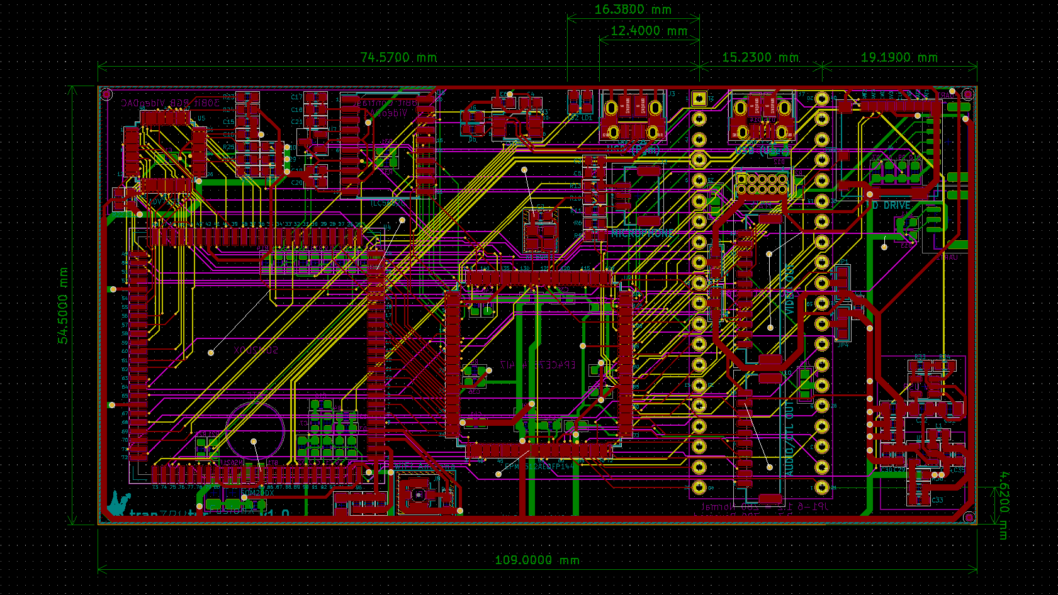Click the WiFi Antenna label
Screen dimensions: 1058x595
pyautogui.click(x=424, y=467)
